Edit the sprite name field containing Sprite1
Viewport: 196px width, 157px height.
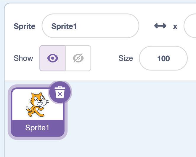(x=90, y=26)
